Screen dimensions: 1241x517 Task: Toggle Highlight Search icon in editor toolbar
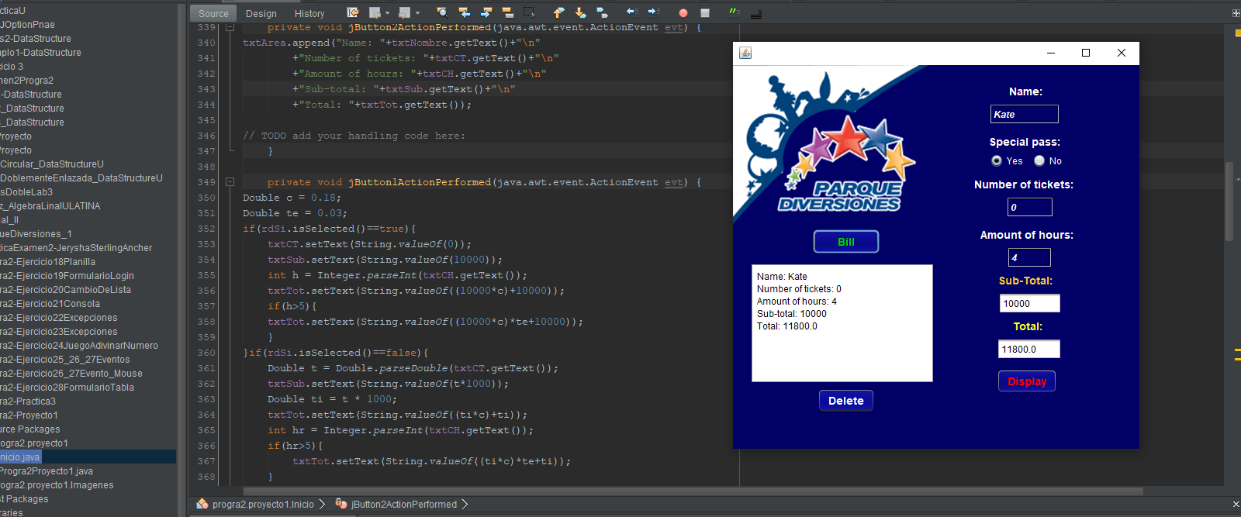point(507,12)
